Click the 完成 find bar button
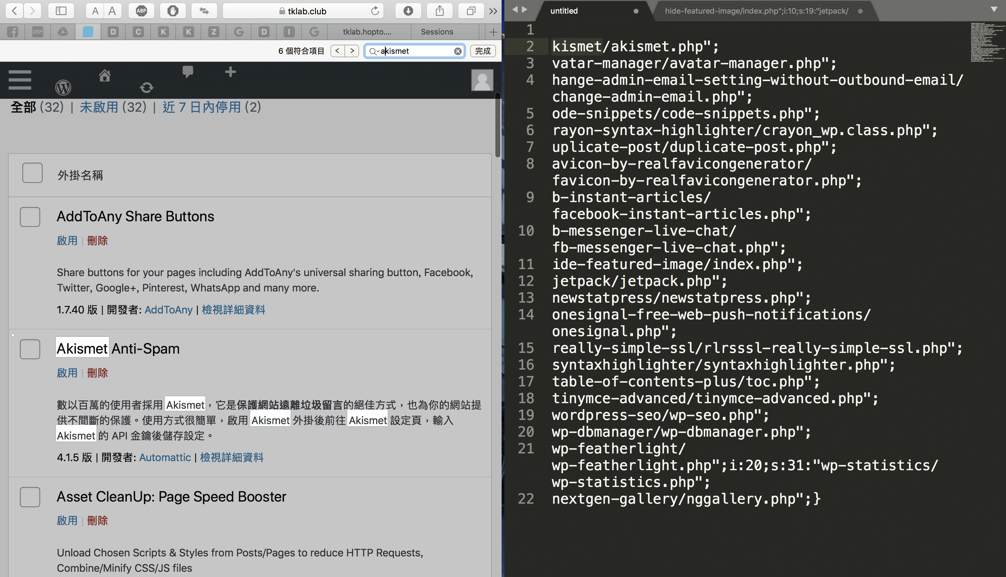 [483, 51]
